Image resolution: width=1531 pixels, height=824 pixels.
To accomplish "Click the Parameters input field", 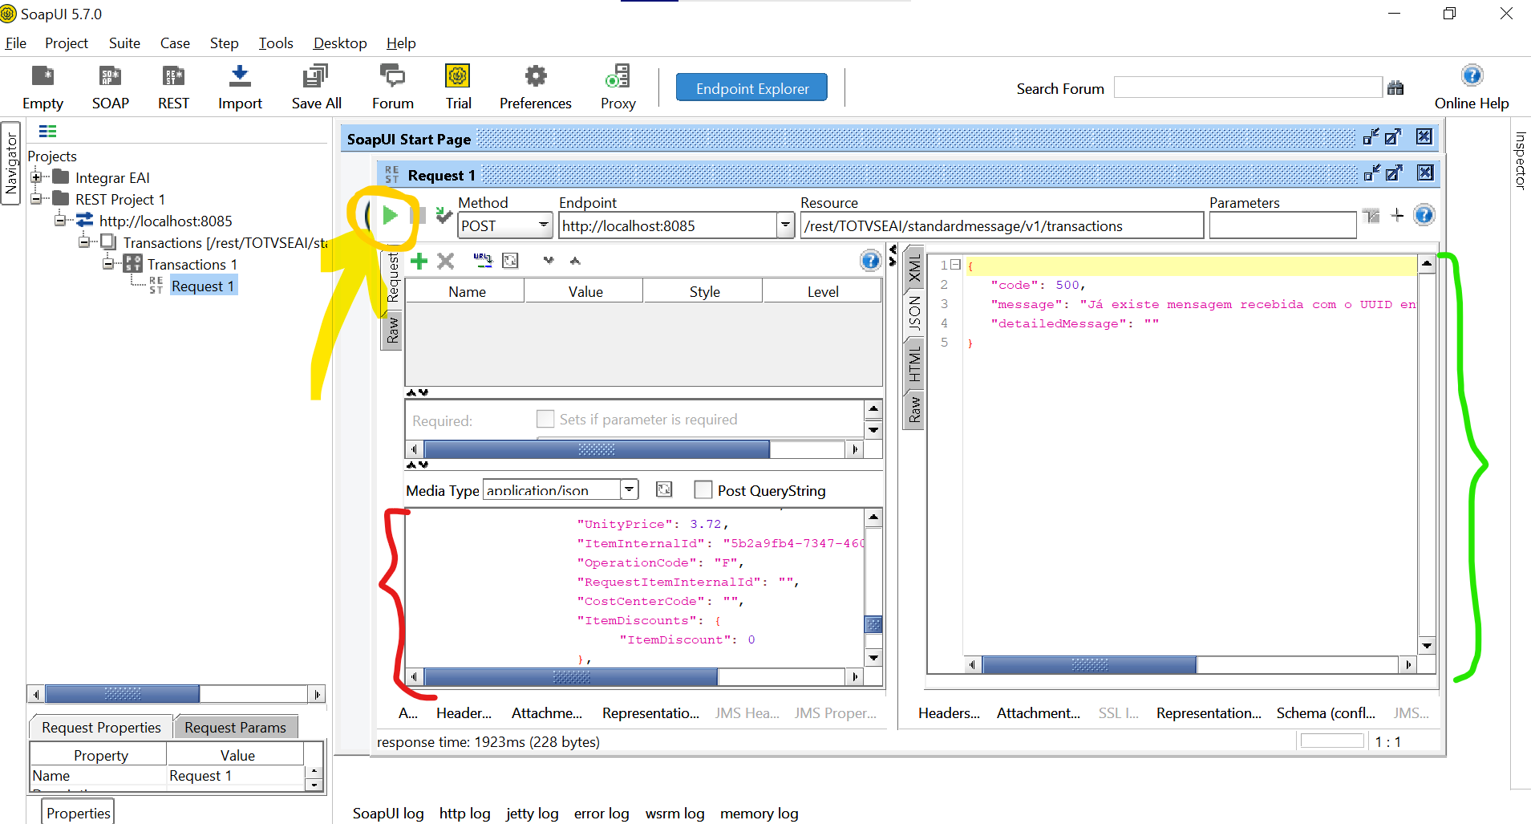I will pos(1282,225).
